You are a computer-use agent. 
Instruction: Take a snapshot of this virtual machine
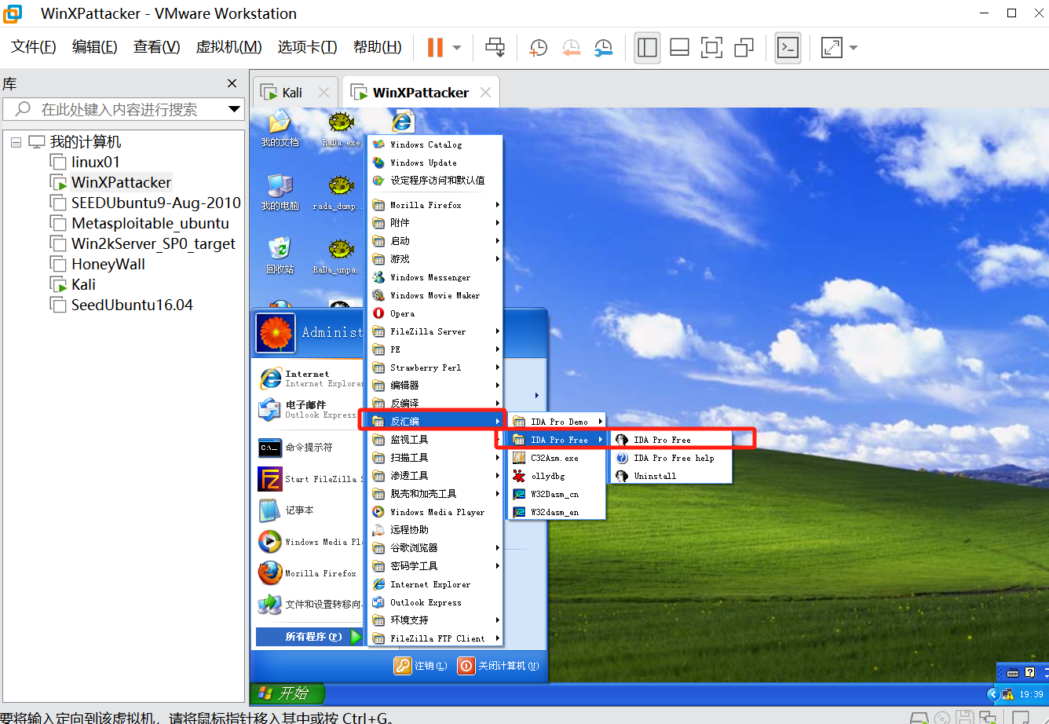(539, 48)
